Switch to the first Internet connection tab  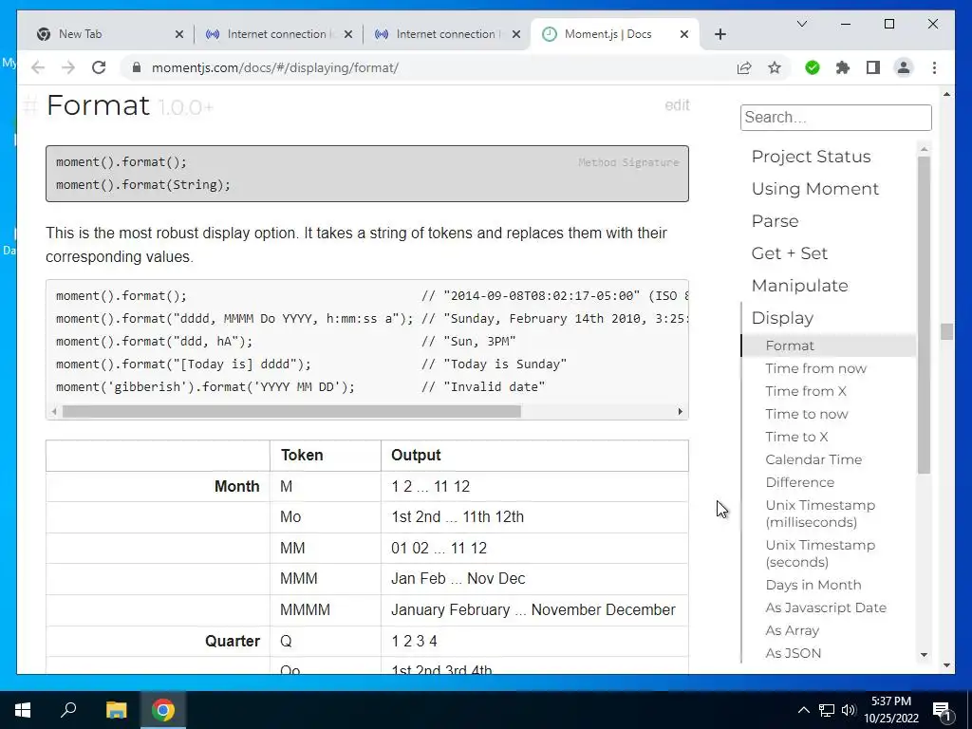pyautogui.click(x=278, y=34)
